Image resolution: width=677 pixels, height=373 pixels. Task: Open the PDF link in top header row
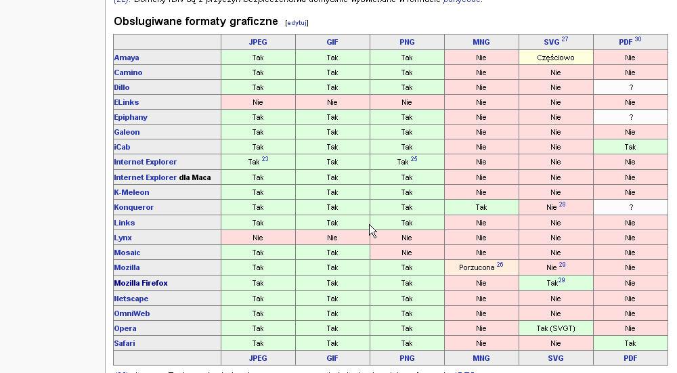tap(626, 42)
